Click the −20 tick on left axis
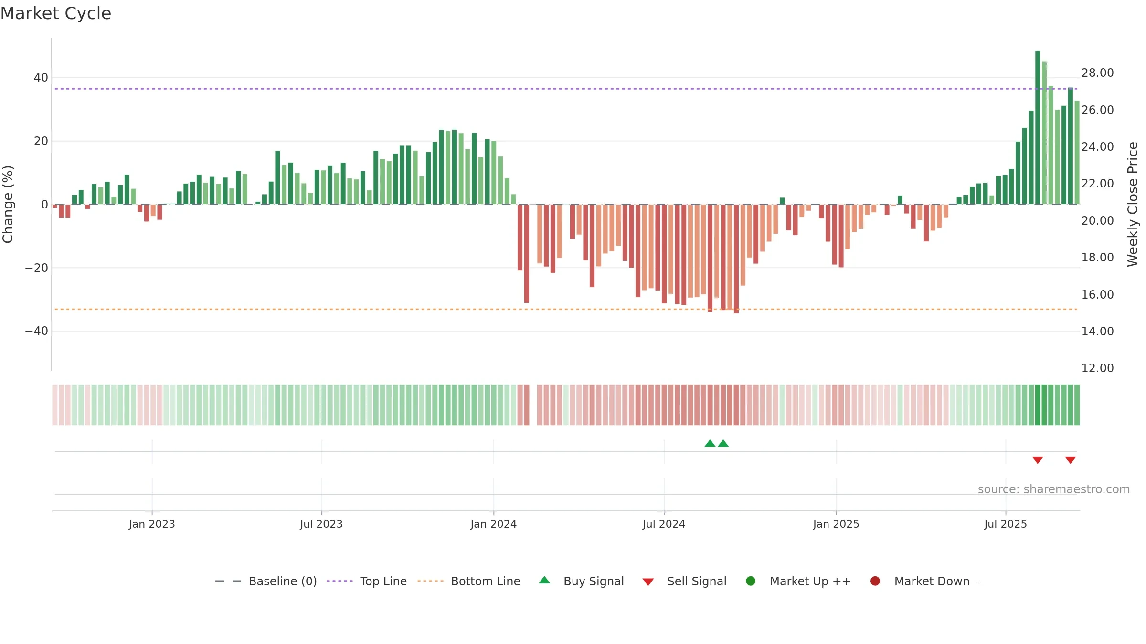This screenshot has width=1146, height=644. pyautogui.click(x=37, y=268)
